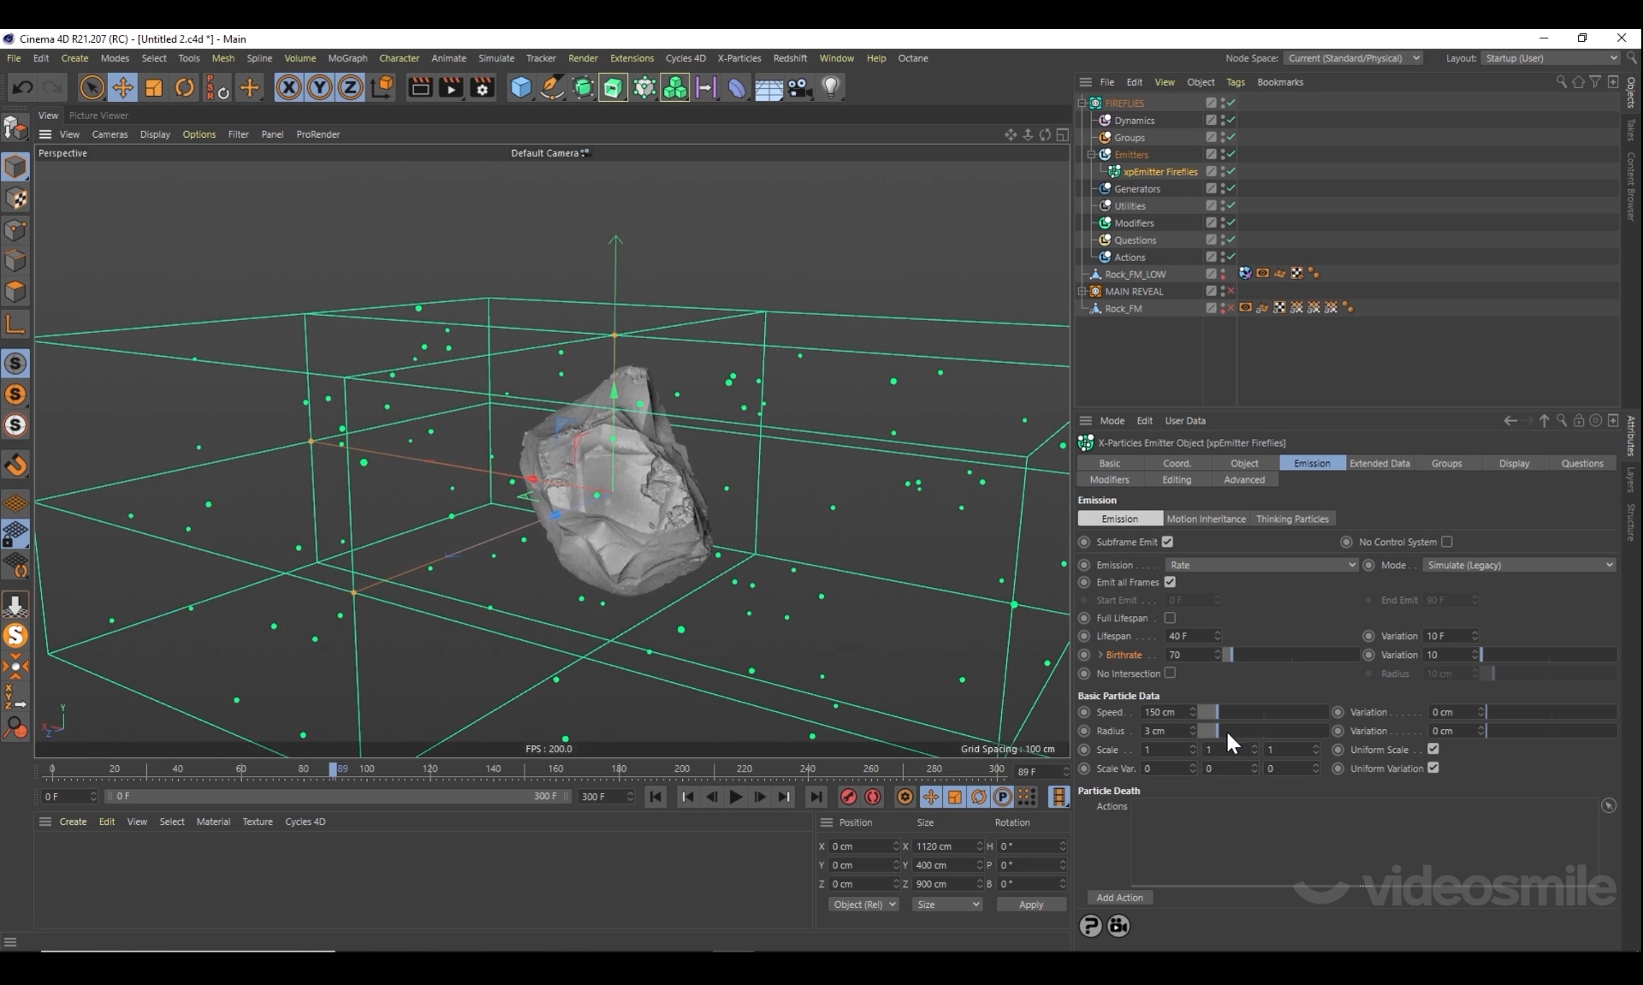Open the Layout Startup (User) dropdown
Screen dimensions: 1643x985
tap(1550, 58)
